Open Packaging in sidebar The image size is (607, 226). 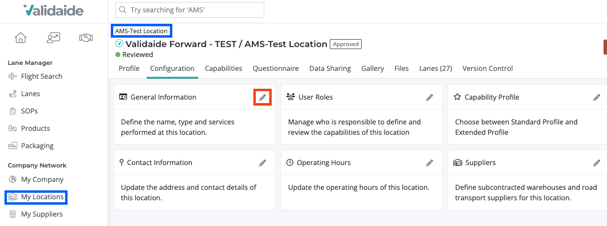tap(37, 146)
